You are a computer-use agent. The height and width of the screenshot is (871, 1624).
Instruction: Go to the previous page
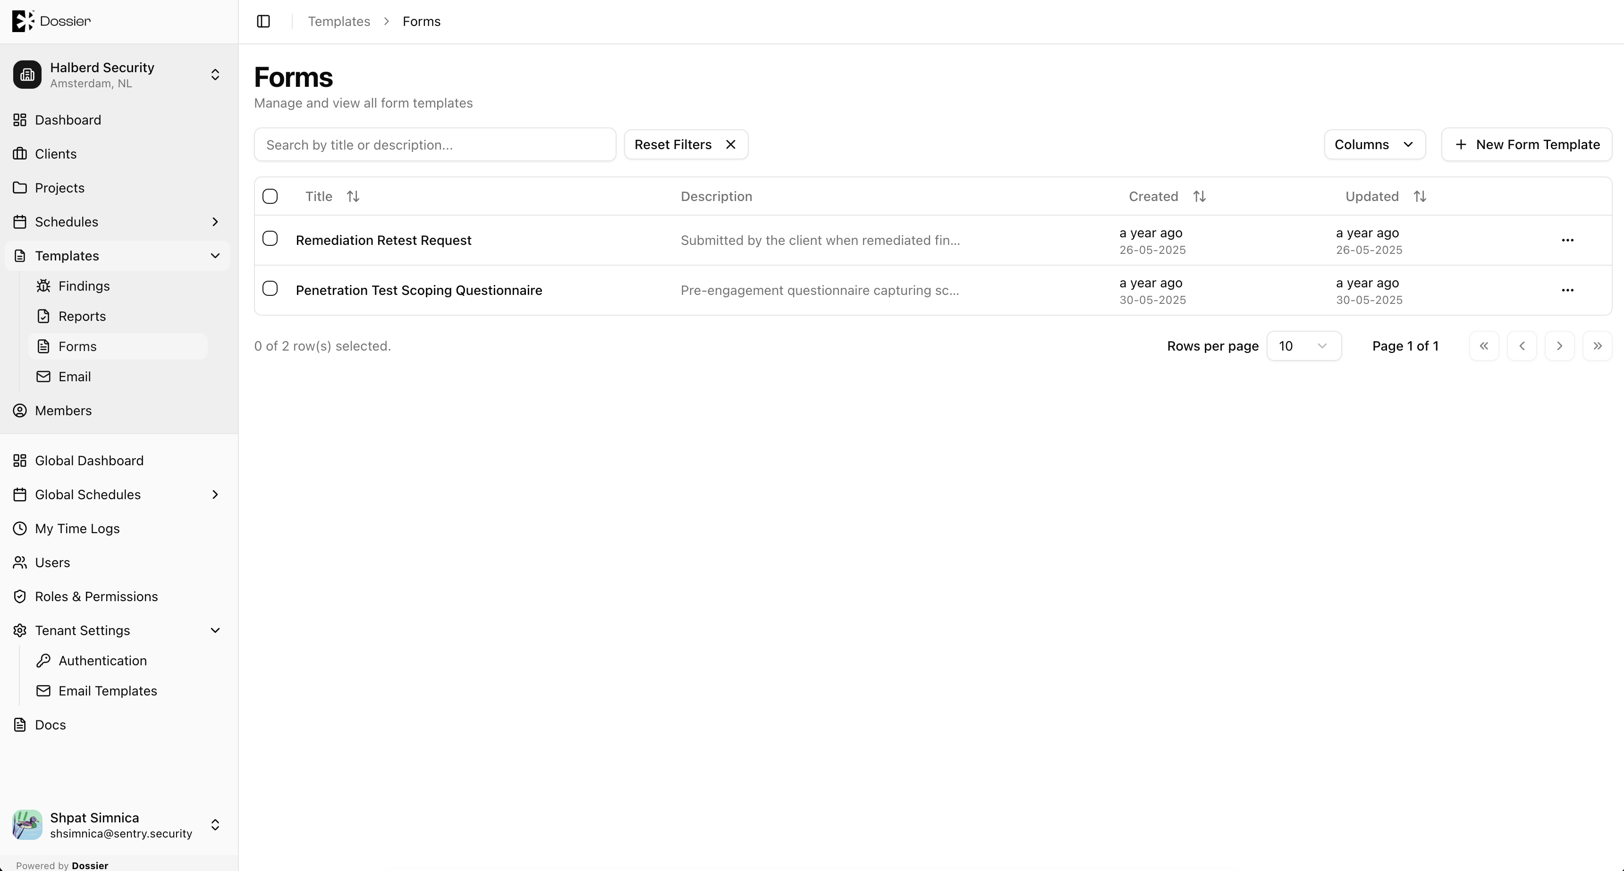tap(1522, 346)
